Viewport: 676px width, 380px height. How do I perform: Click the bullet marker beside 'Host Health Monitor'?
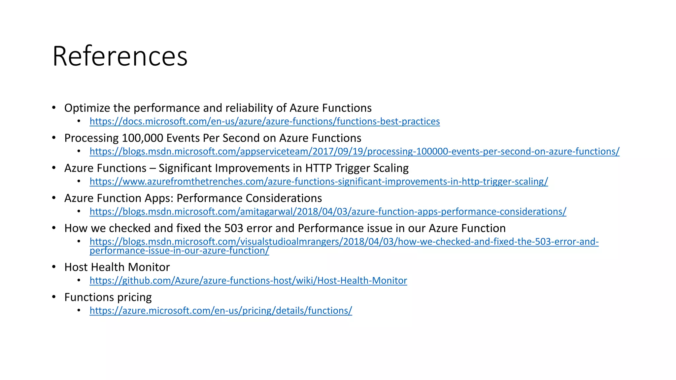click(54, 267)
